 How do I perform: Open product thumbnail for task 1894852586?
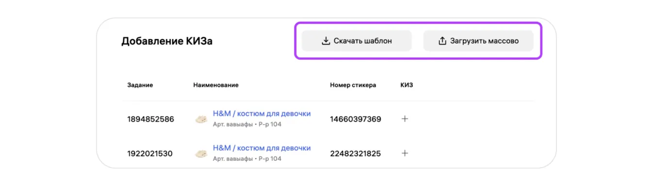pyautogui.click(x=201, y=119)
